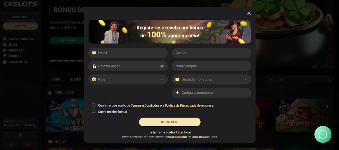Select the Slots tab beside Lobby
Image resolution: width=339 pixels, height=150 pixels.
coord(76,79)
